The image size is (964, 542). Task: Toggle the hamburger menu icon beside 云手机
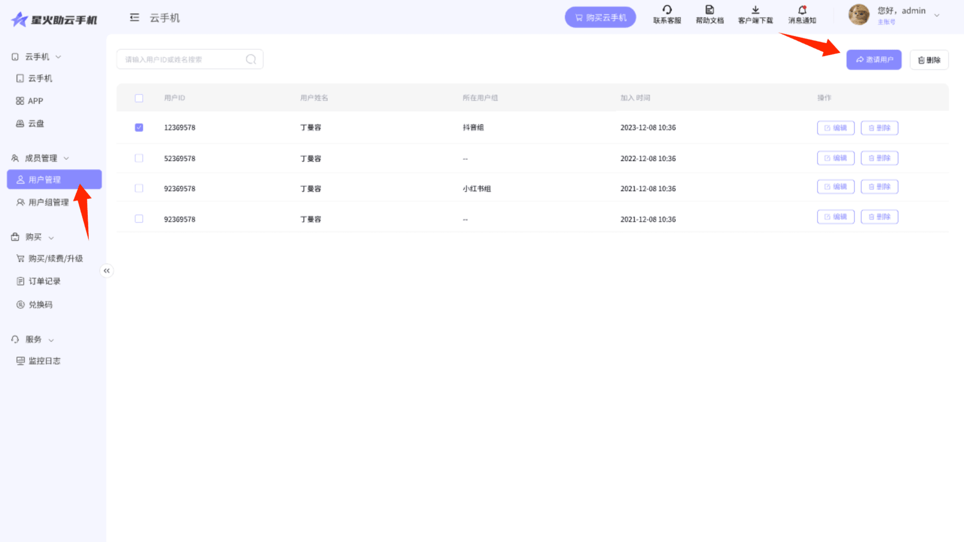point(135,18)
